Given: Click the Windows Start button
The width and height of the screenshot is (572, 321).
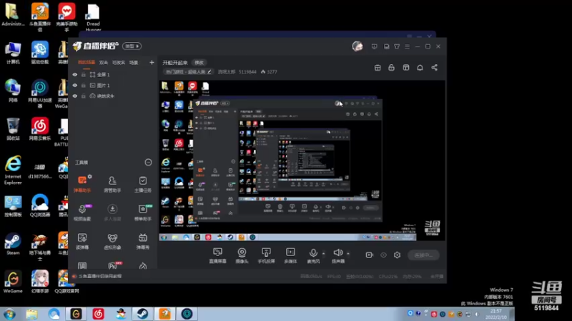Looking at the screenshot, I should pyautogui.click(x=9, y=314).
